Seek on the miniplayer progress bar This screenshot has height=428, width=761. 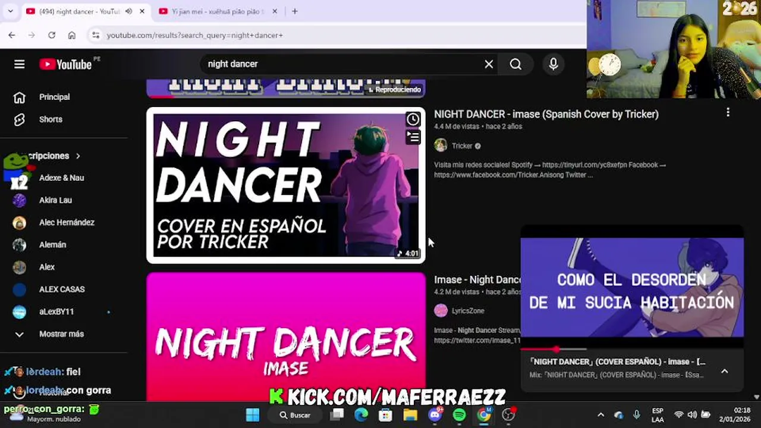[632, 349]
